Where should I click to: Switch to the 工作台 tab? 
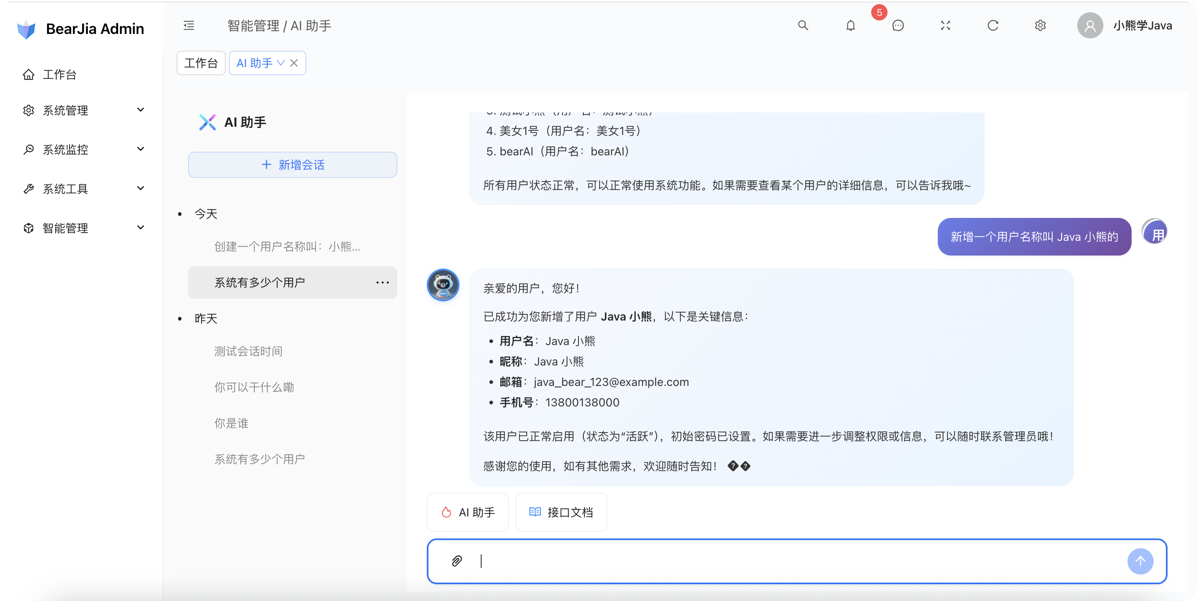point(201,63)
